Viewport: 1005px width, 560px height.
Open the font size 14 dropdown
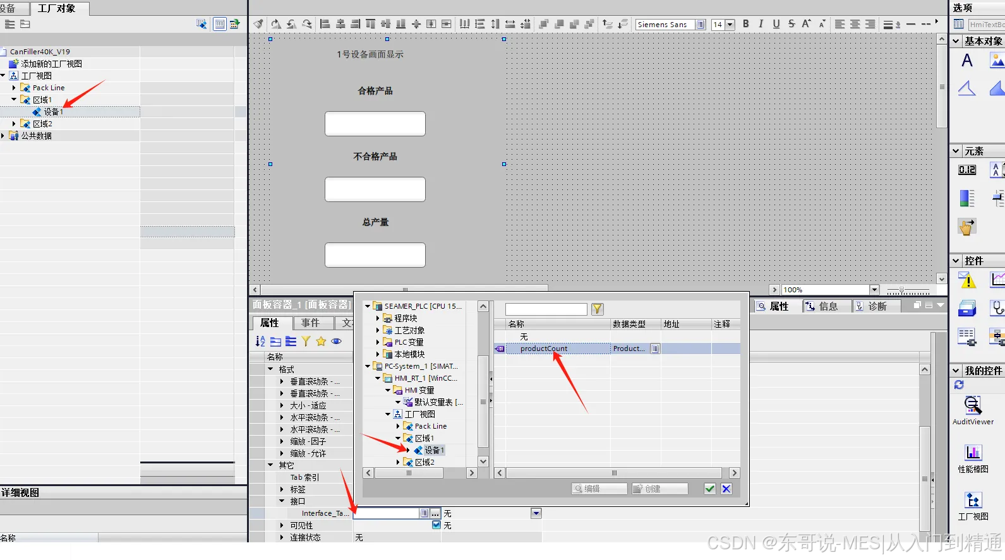pos(730,25)
